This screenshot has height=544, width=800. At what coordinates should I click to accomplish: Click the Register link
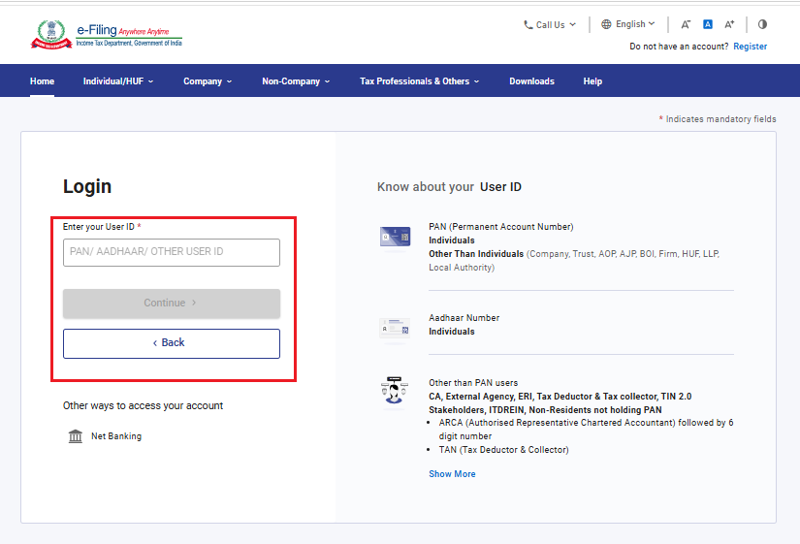tap(750, 47)
